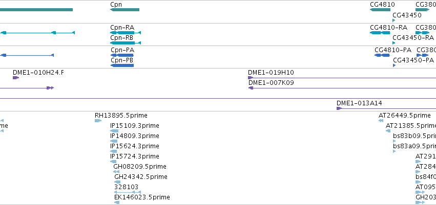
Task: Click the CG43450 gene arrow
Action: (x=393, y=20)
